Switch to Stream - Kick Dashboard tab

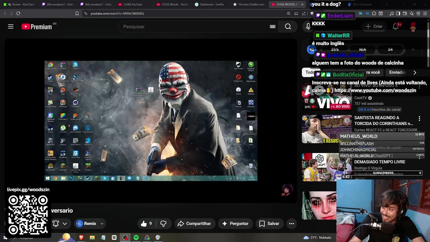[x=19, y=4]
